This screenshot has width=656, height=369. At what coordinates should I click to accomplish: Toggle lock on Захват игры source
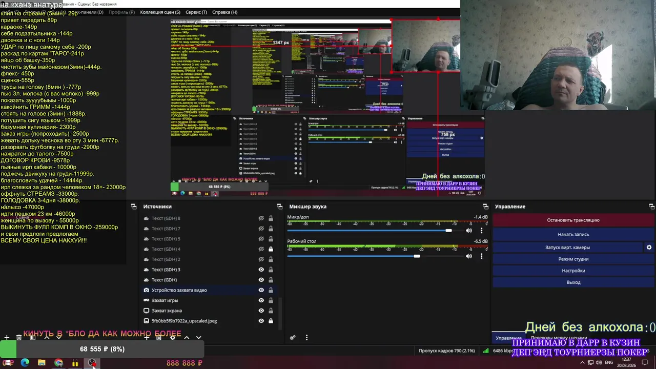[x=271, y=300]
